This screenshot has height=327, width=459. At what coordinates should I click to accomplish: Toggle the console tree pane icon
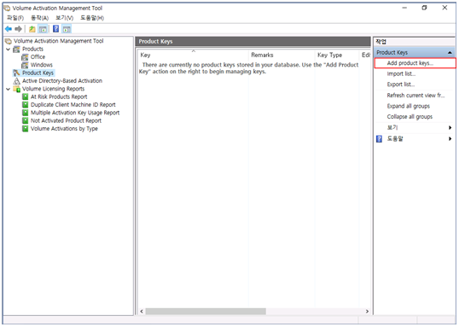click(43, 29)
